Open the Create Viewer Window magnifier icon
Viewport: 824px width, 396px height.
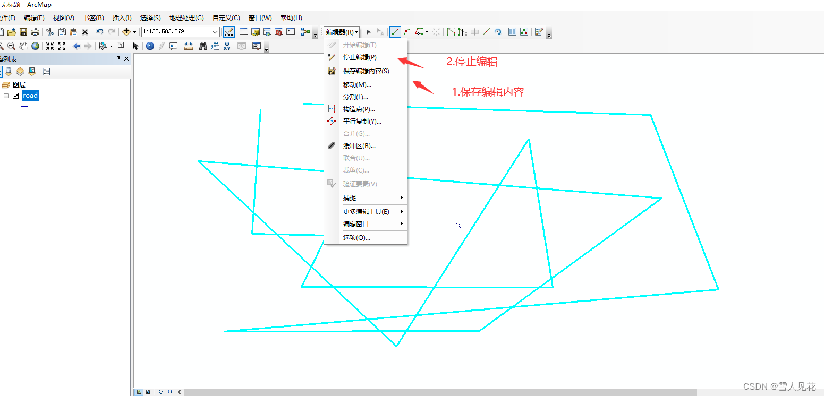click(x=257, y=46)
